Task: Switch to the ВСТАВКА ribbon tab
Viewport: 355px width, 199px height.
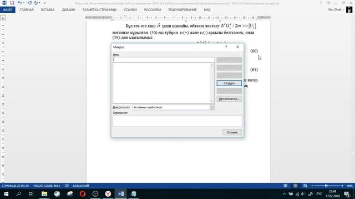Action: click(48, 10)
